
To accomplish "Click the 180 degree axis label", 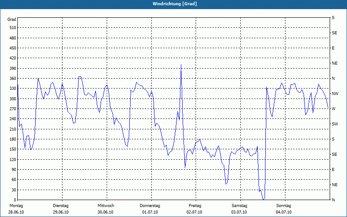I will click(13, 139).
